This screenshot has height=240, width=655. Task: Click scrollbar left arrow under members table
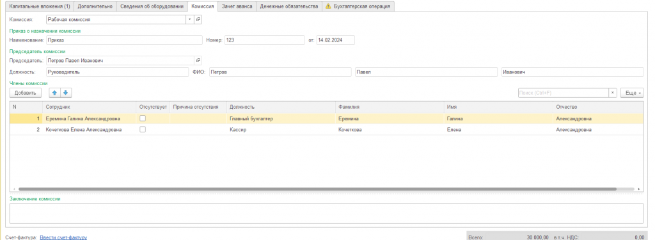coord(14,189)
